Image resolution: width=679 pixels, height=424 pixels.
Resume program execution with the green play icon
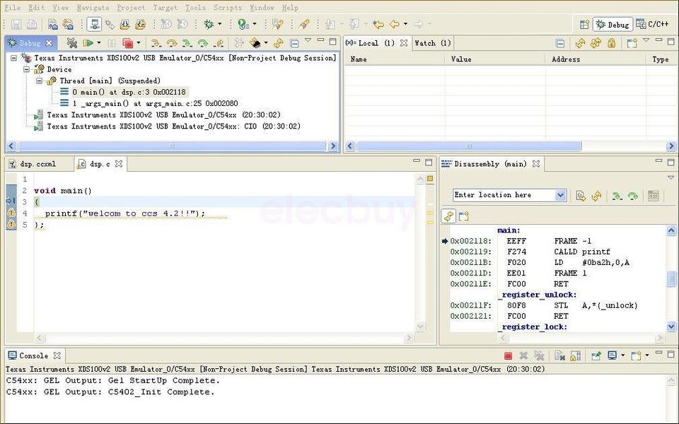88,44
